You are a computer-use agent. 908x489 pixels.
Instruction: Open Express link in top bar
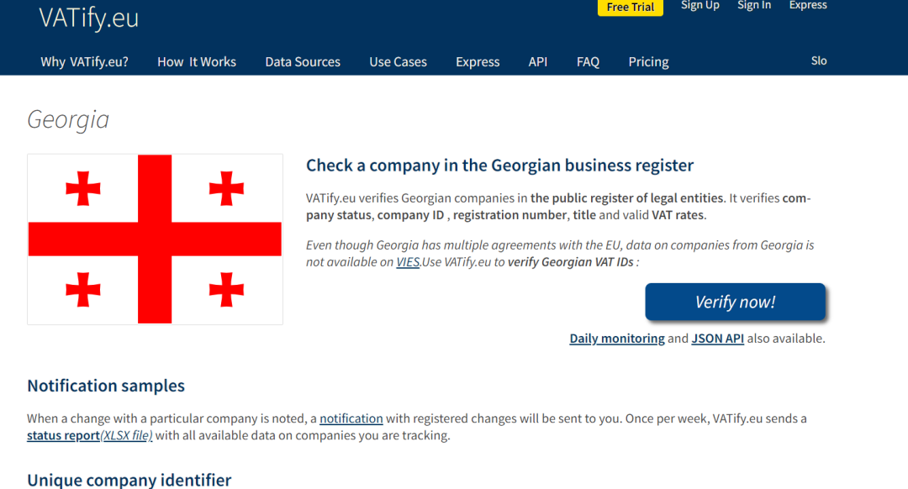coord(807,6)
